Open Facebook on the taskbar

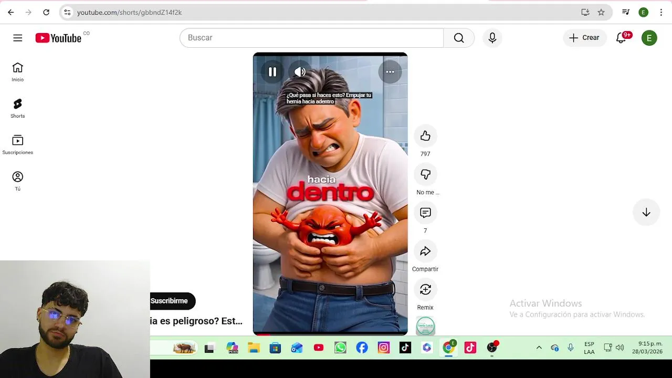point(362,348)
